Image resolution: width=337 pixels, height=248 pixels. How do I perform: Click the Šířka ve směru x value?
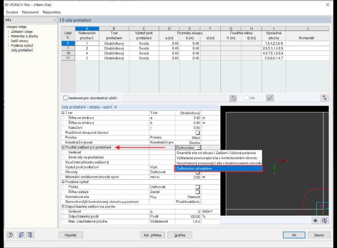pos(188,118)
